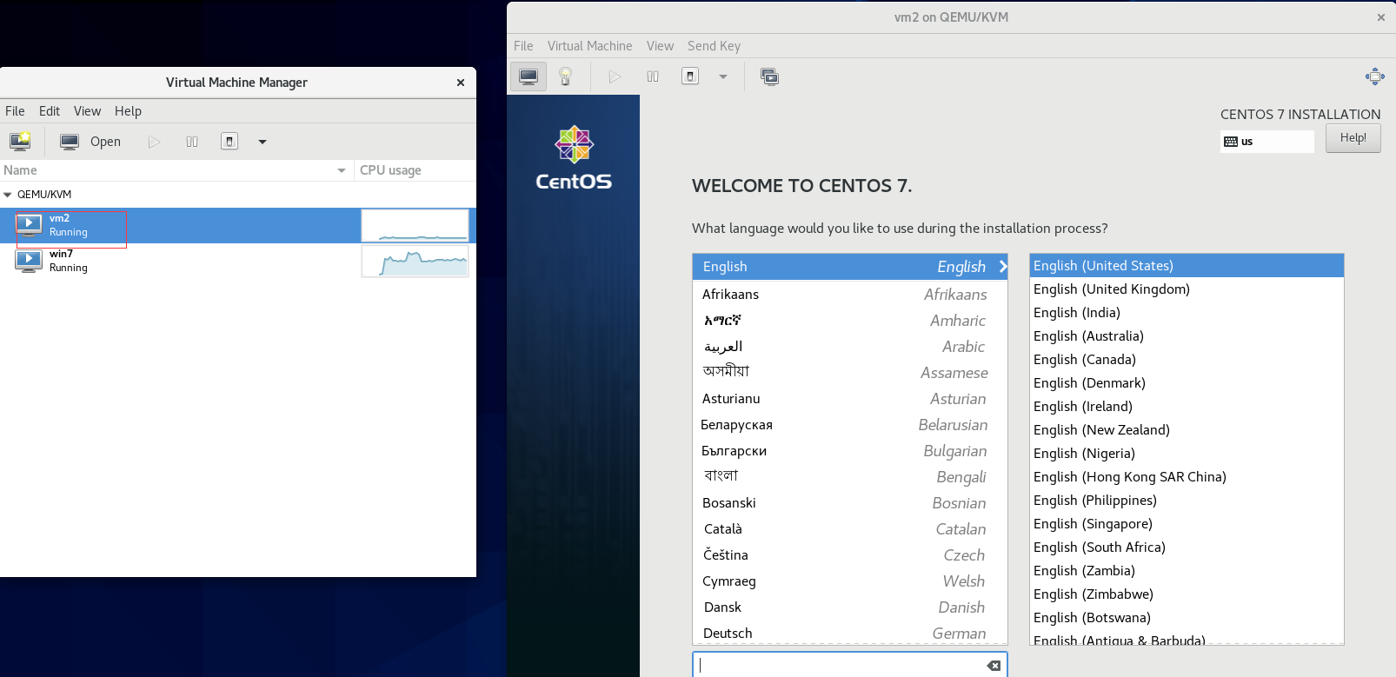Select English (India) locale
Image resolution: width=1396 pixels, height=677 pixels.
coord(1187,313)
